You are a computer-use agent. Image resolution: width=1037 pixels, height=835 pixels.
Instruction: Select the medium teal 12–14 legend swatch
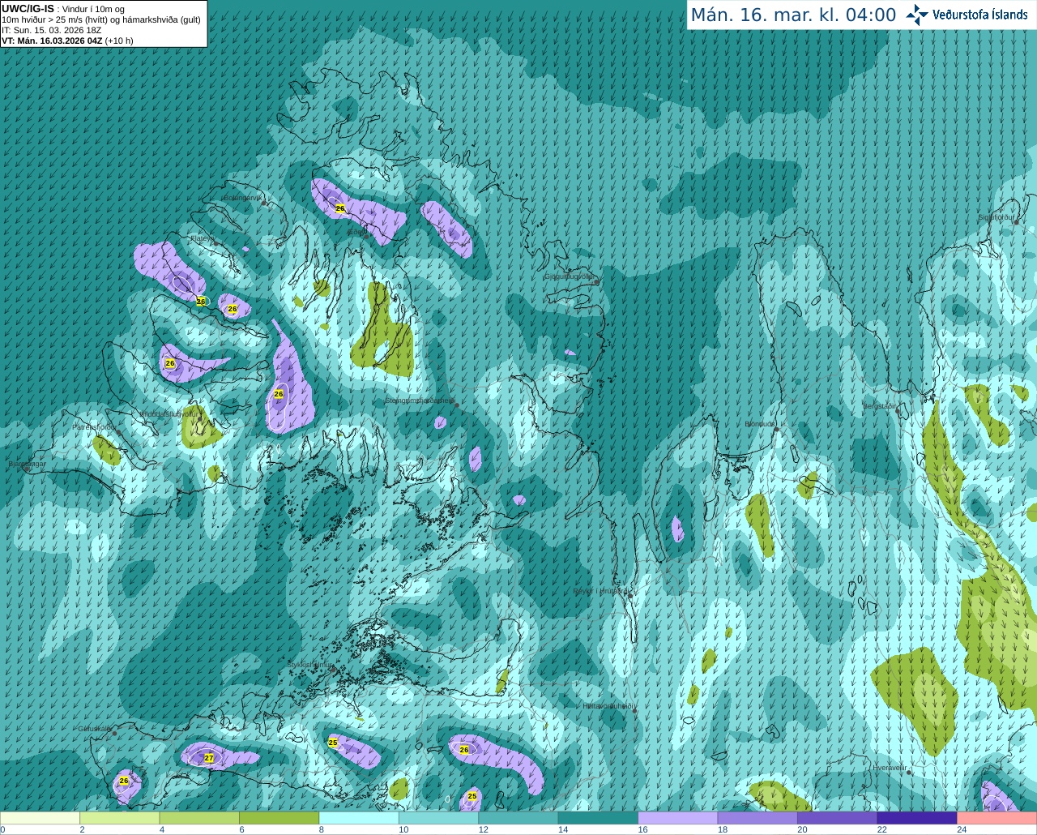[x=518, y=818]
